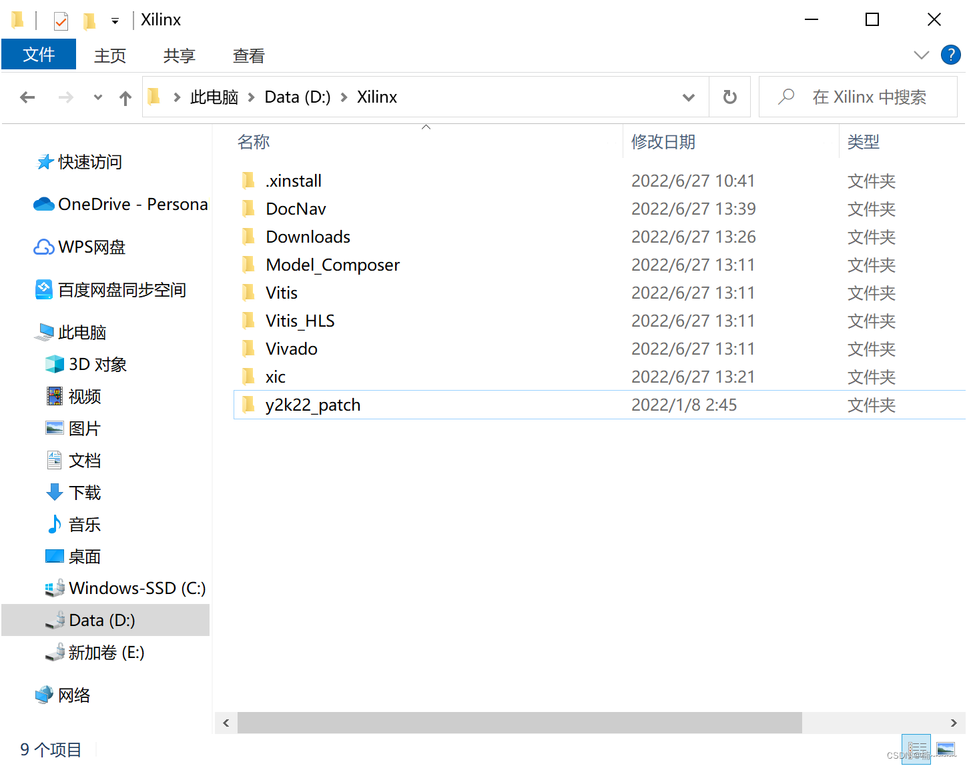Select the Model_Composer folder icon
Screen dimensions: 967x766
click(248, 265)
